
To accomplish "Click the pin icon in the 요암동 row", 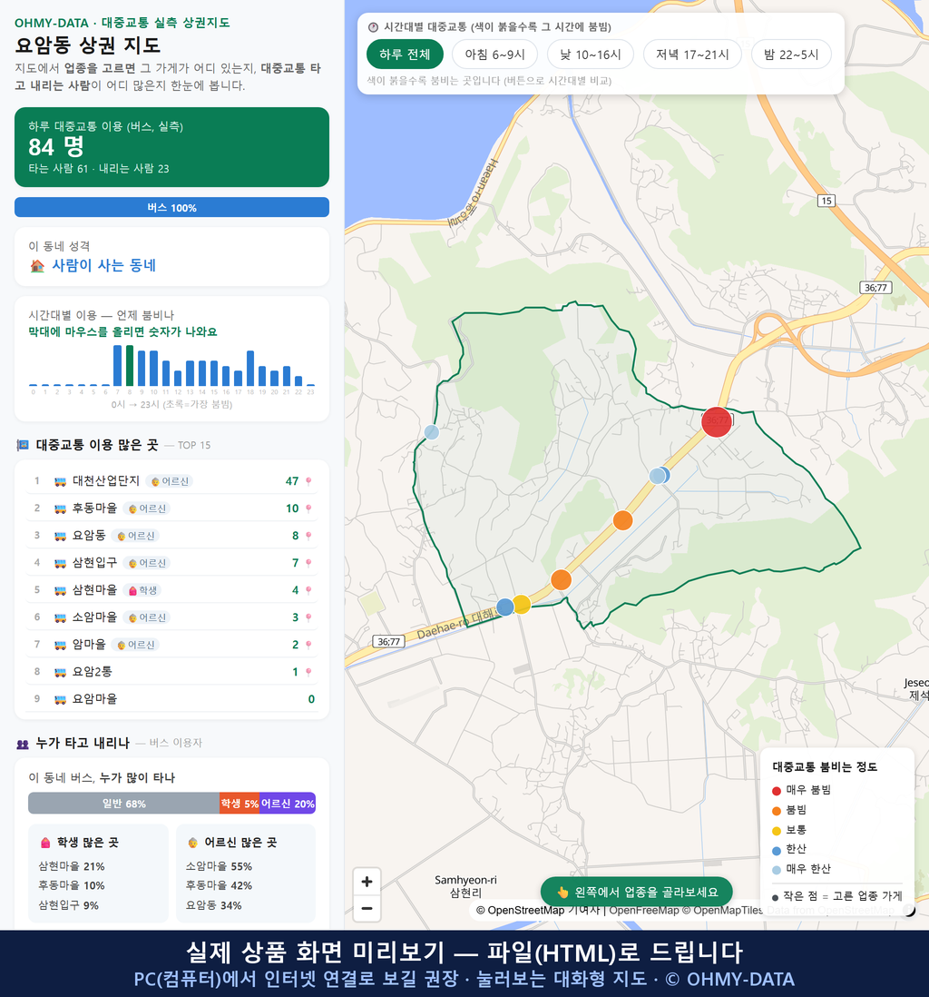I will click(x=308, y=536).
